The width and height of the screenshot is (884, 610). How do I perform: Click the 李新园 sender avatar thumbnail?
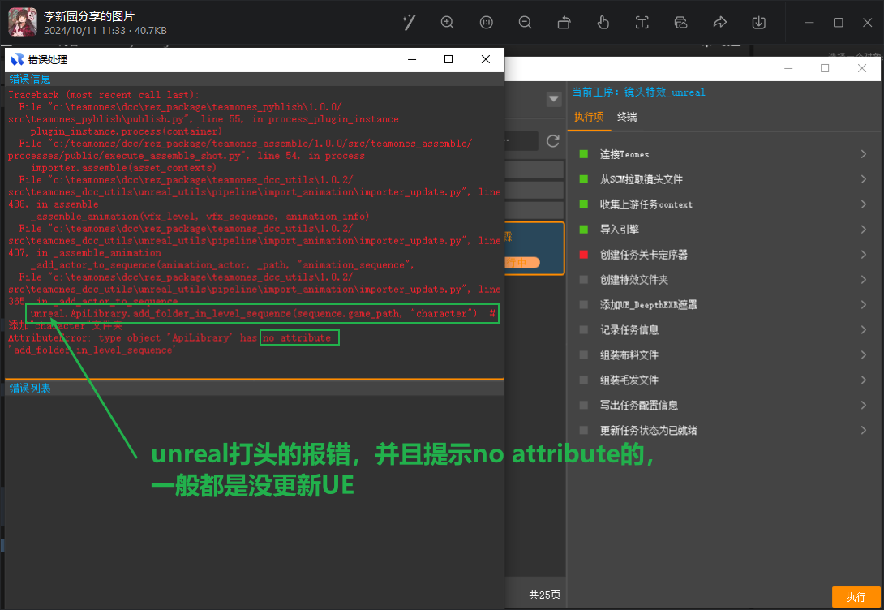[x=23, y=22]
